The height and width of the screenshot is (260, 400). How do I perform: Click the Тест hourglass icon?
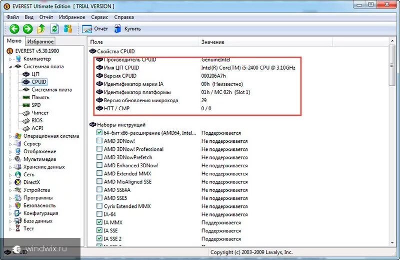click(x=18, y=228)
